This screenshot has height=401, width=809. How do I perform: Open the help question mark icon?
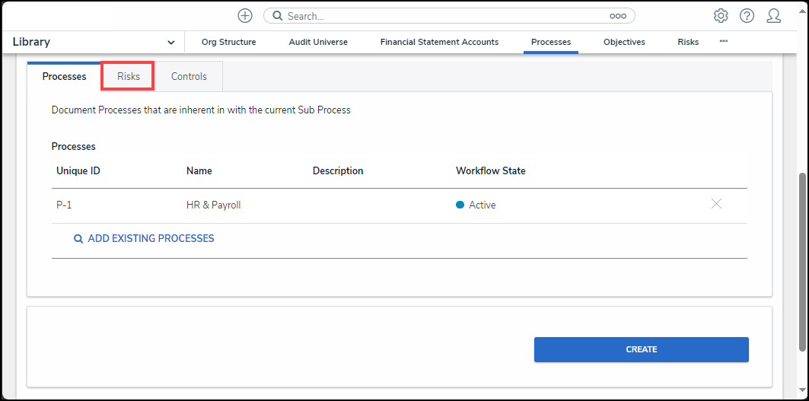[x=747, y=16]
